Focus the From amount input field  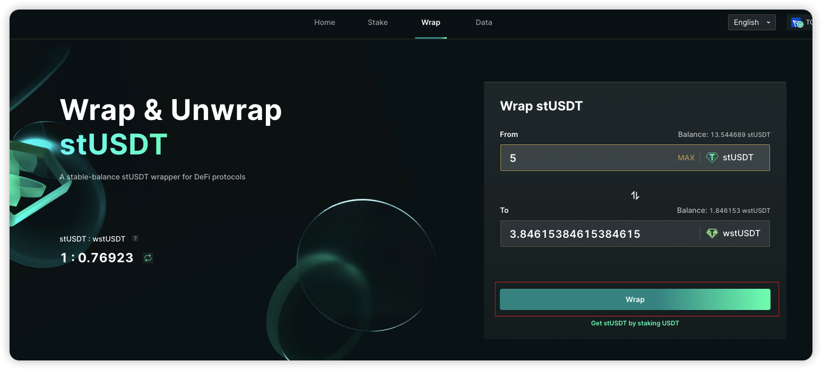click(x=584, y=158)
